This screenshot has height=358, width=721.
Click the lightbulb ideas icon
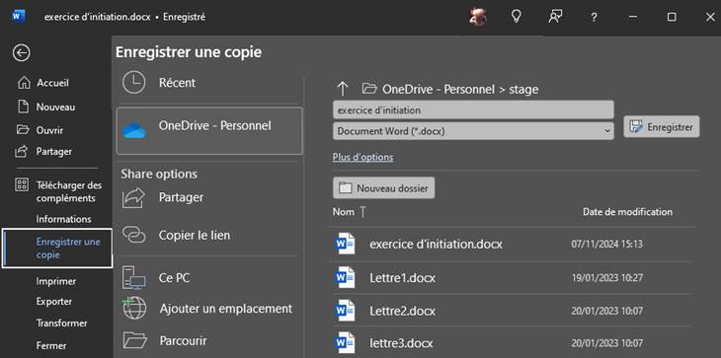coord(517,17)
